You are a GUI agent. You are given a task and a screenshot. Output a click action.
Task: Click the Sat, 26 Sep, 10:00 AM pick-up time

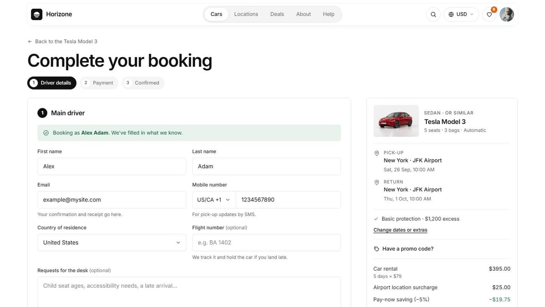409,170
